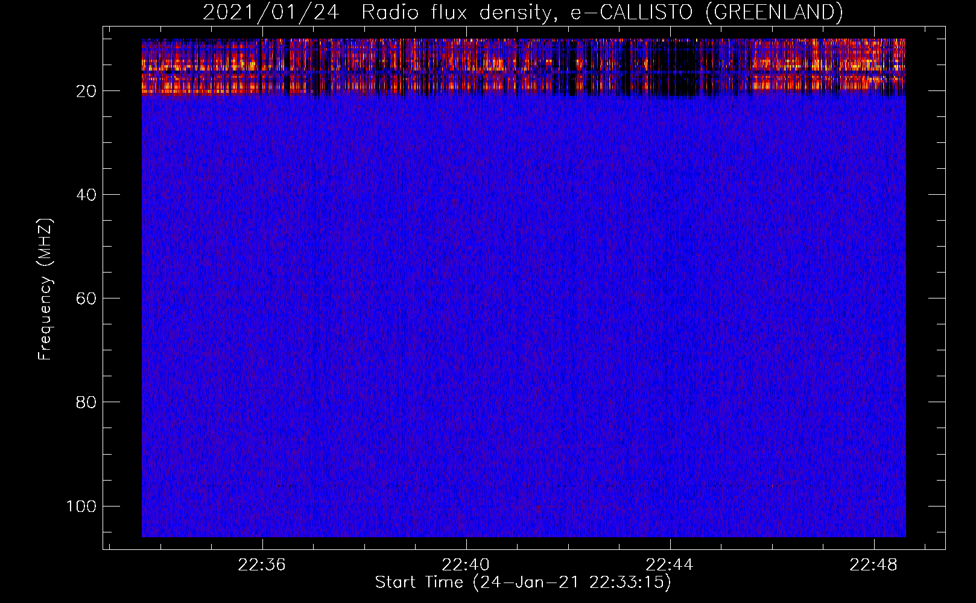Screen dimensions: 976x603
Task: Click the 'Start Time (24-Jan-21 22:33:15)' label
Action: (x=523, y=582)
